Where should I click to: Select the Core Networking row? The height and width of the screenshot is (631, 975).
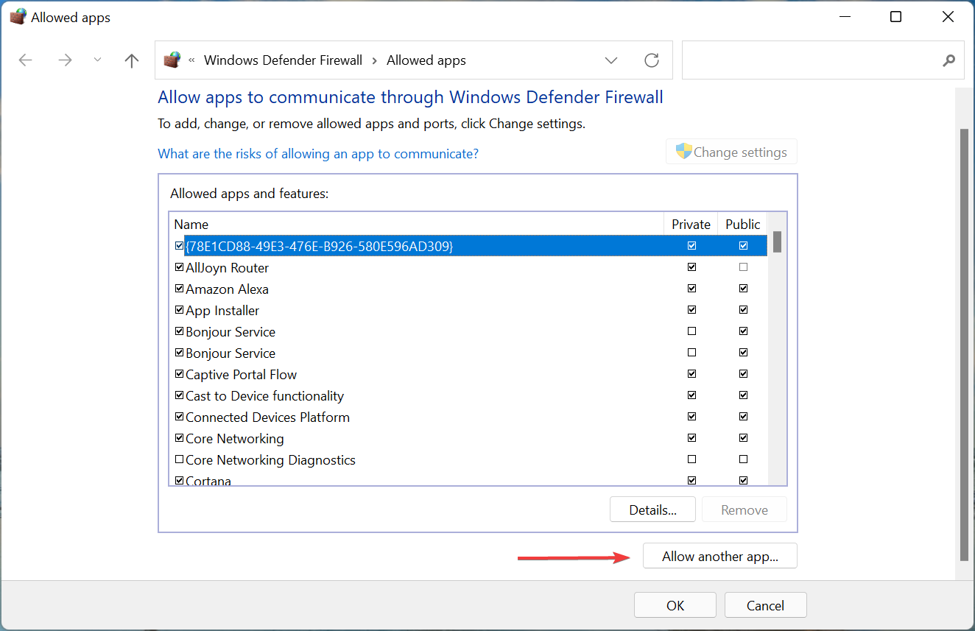(x=468, y=438)
